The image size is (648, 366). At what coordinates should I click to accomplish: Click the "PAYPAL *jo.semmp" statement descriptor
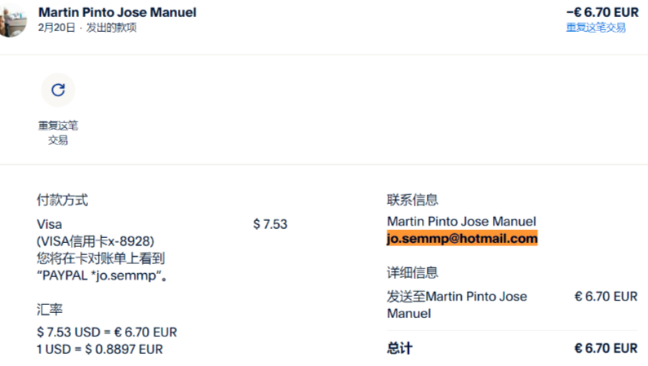point(100,276)
